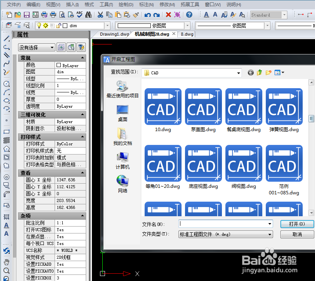Click the New drawing icon in toolbar
315x281 pixels.
tap(9, 15)
